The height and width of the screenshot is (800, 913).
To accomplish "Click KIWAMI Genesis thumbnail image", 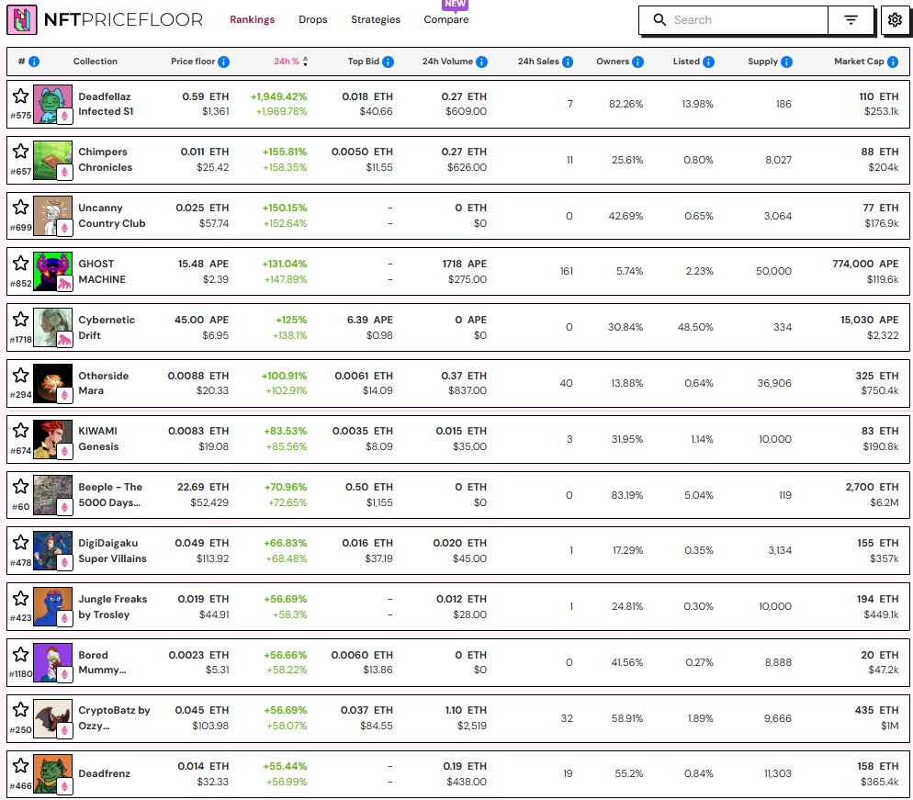I will tap(53, 439).
